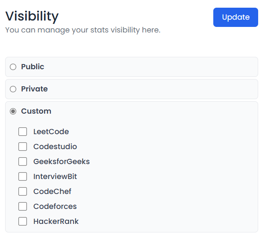Click the Public option label text
The image size is (265, 235).
click(x=32, y=67)
